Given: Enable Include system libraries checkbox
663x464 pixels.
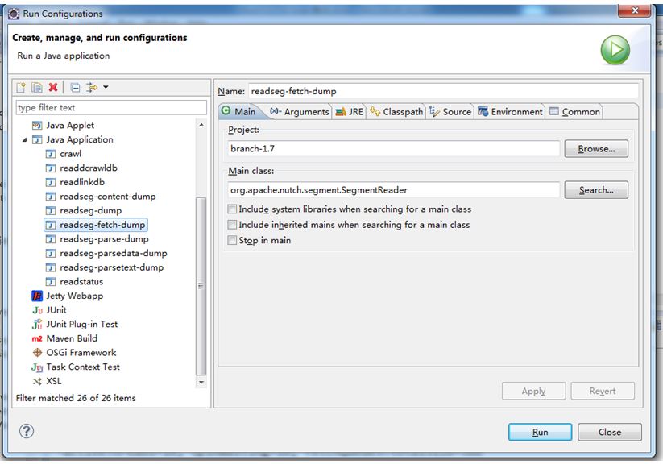Looking at the screenshot, I should [233, 209].
